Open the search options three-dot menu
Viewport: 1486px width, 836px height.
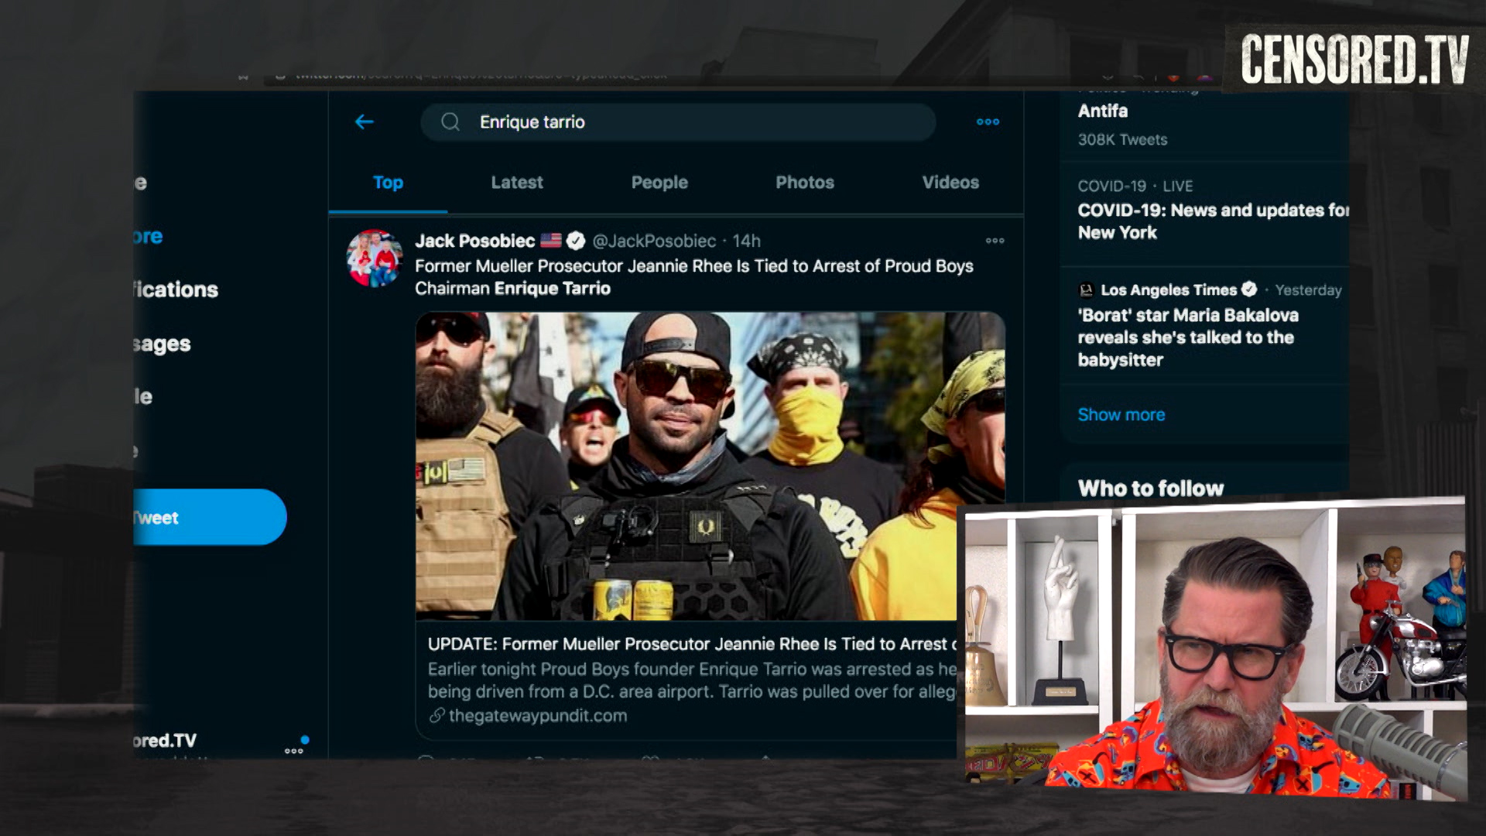988,122
